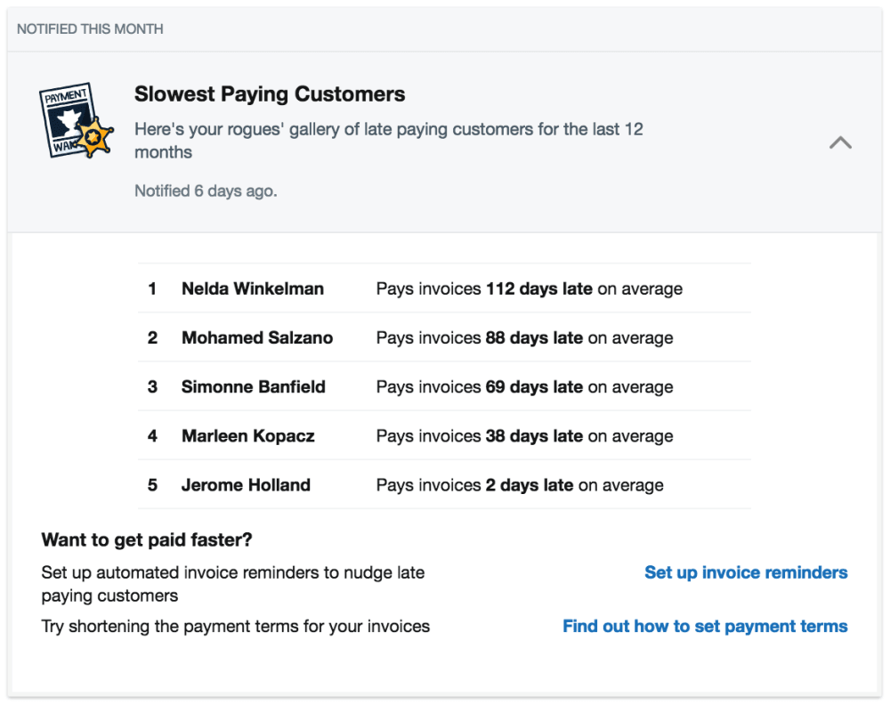Screen dimensions: 890x705
Task: Collapse the Slowest Paying Customers card
Action: click(x=840, y=142)
